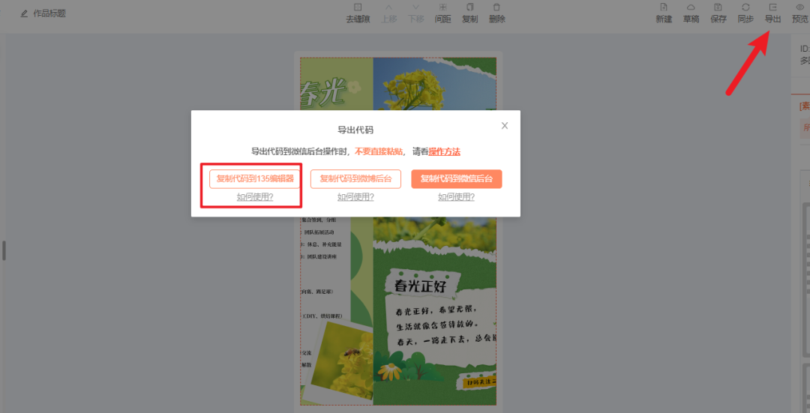This screenshot has width=810, height=413.
Task: Click 复制代码到135编辑器 button
Action: [x=255, y=178]
